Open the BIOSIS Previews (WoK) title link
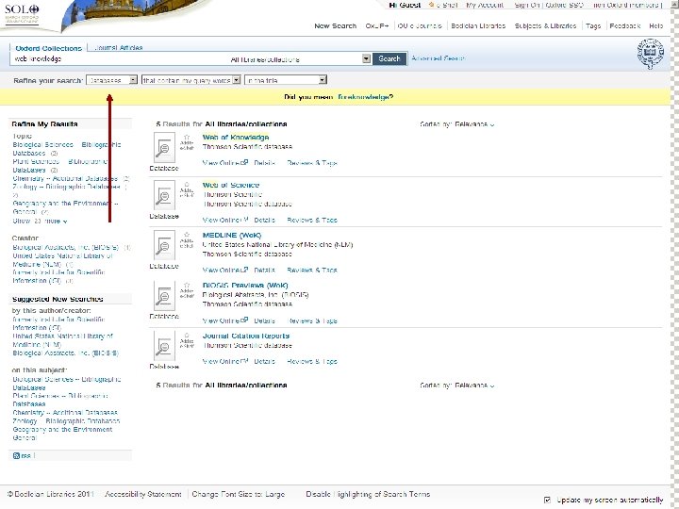 245,286
